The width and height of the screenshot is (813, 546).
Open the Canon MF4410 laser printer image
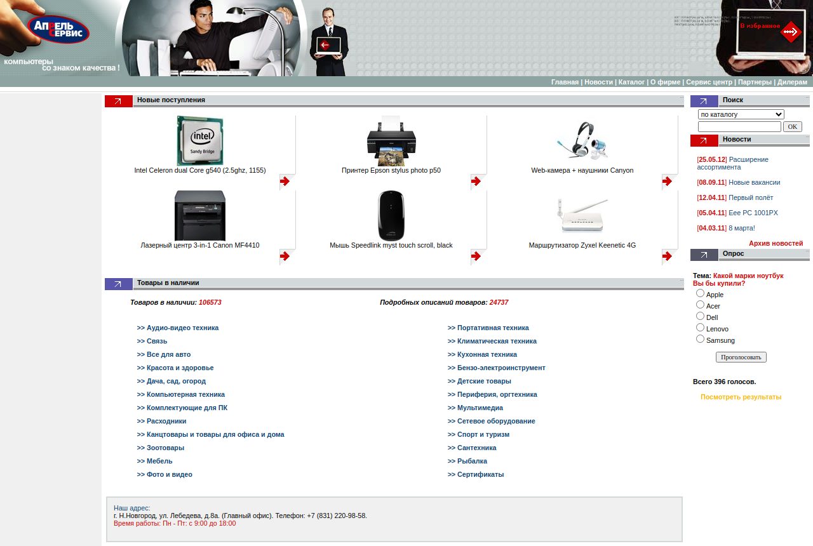(x=200, y=216)
